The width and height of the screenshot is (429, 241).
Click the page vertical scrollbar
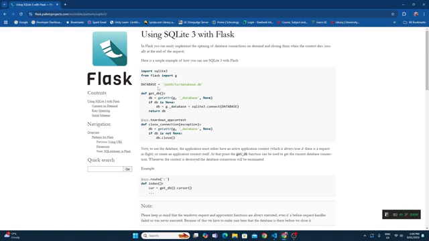[427, 60]
